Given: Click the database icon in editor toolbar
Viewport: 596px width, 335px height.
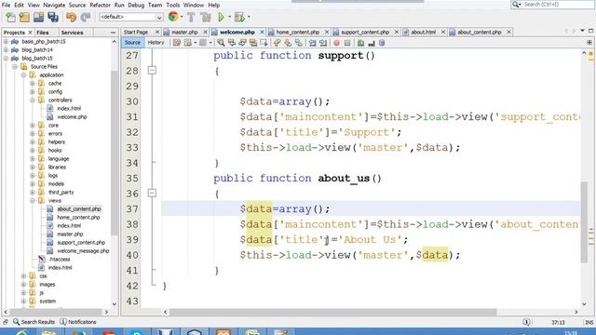Looking at the screenshot, I should pos(382,43).
